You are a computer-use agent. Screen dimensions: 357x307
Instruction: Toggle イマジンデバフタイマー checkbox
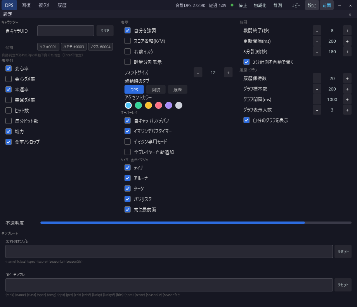(128, 131)
